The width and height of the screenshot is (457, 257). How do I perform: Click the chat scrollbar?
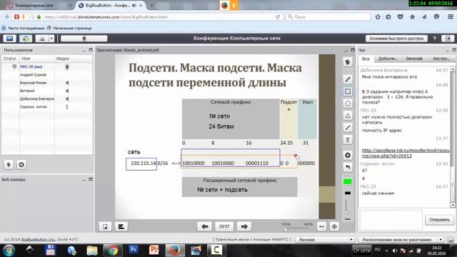[453, 137]
